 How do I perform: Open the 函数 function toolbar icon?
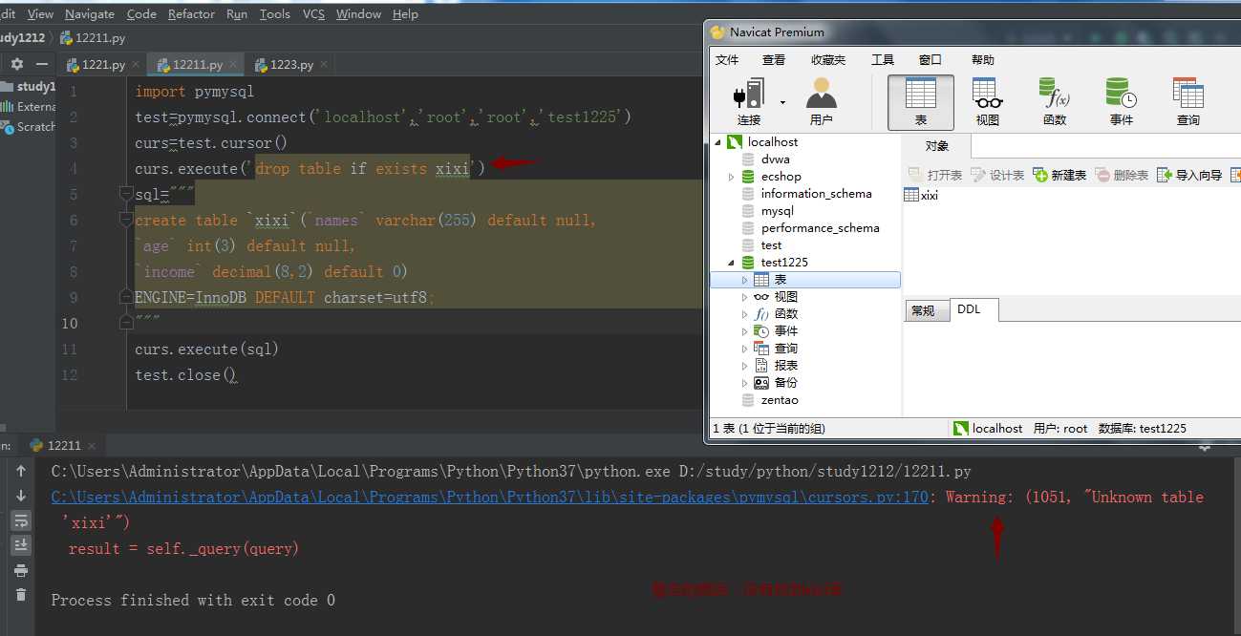click(x=1055, y=101)
